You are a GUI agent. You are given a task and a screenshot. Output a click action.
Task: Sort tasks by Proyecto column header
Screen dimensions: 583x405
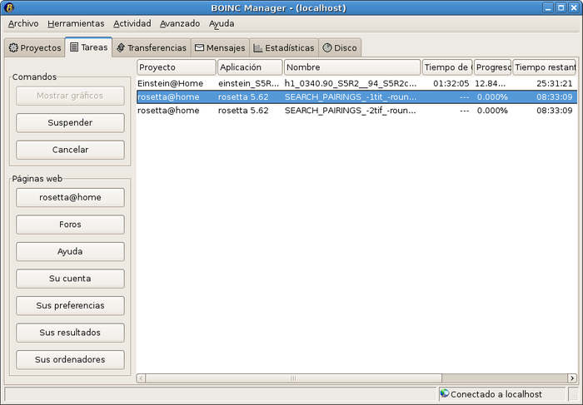[176, 67]
